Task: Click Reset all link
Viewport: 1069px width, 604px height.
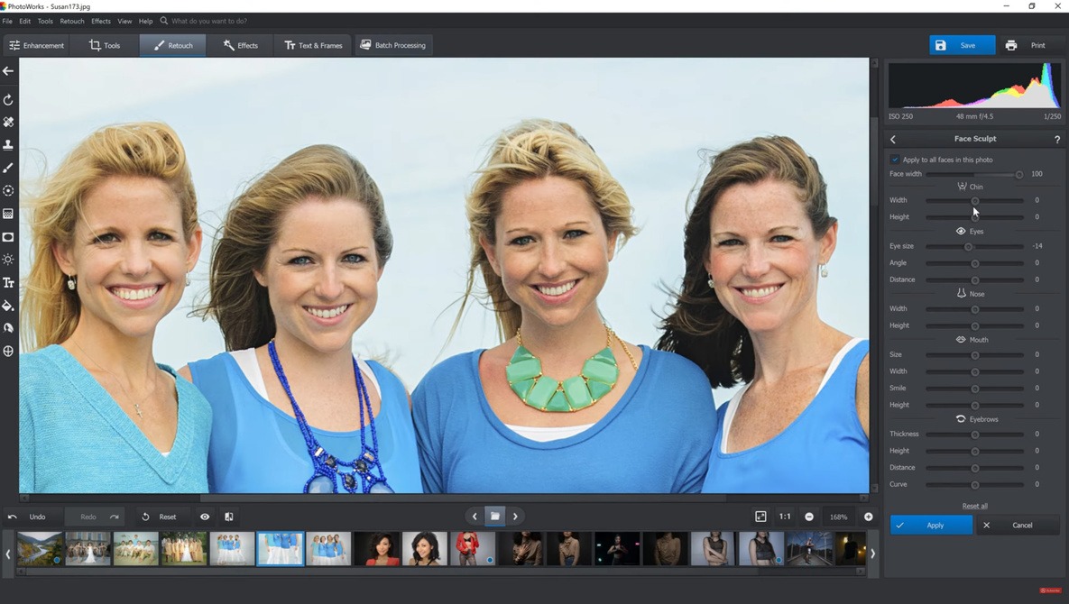Action: [x=975, y=506]
